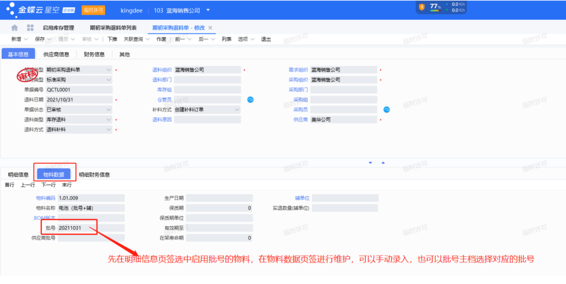This screenshot has height=284, width=566.
Task: Click the 保存 toolbar button
Action: (40, 39)
